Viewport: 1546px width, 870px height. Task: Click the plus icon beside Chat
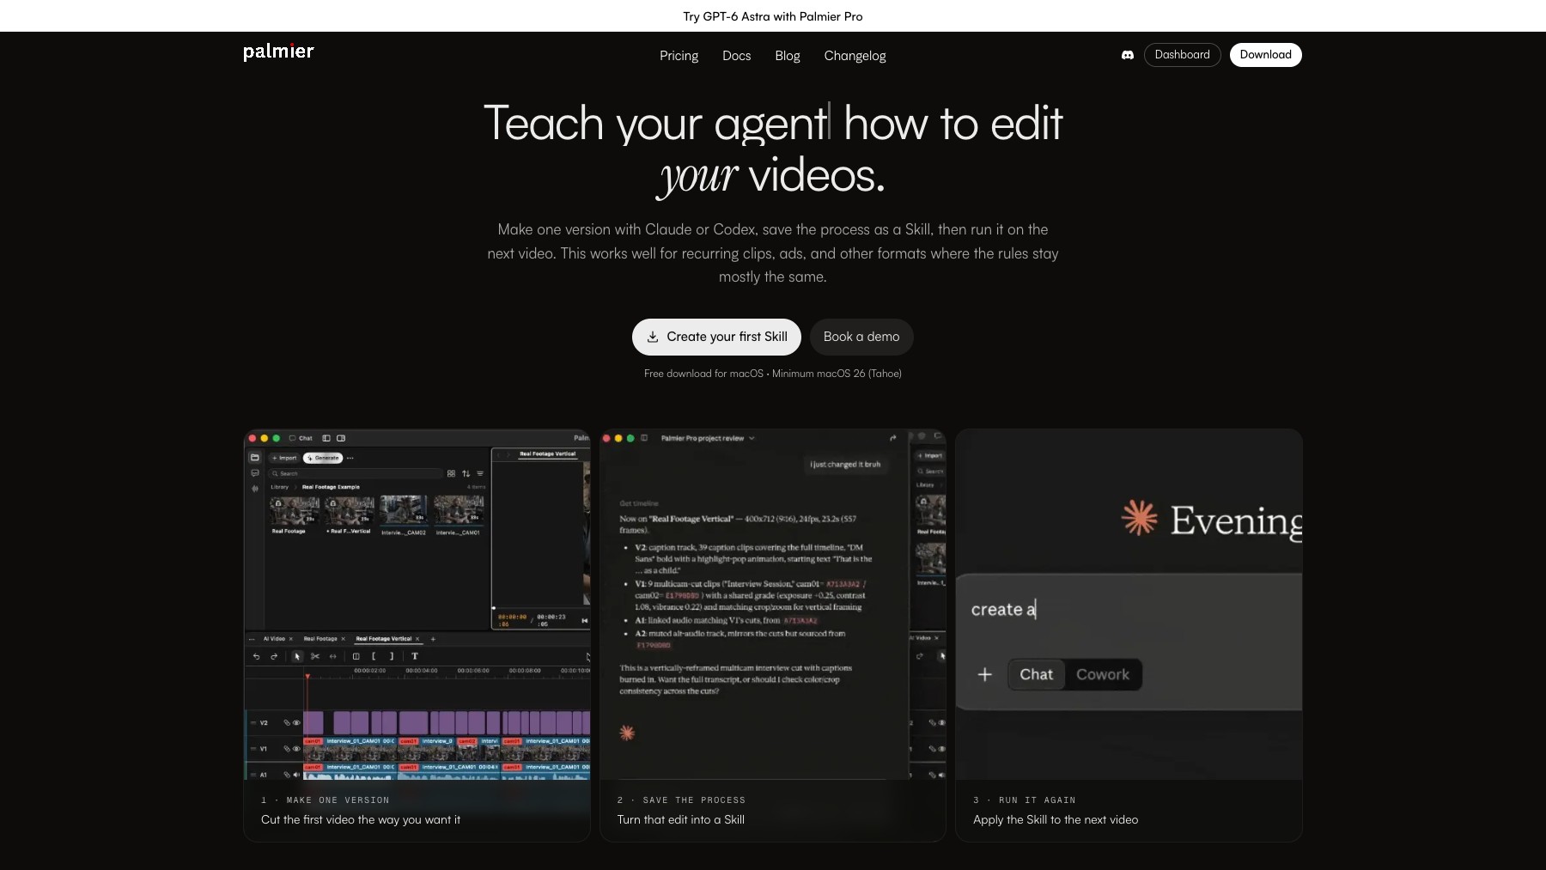[985, 674]
